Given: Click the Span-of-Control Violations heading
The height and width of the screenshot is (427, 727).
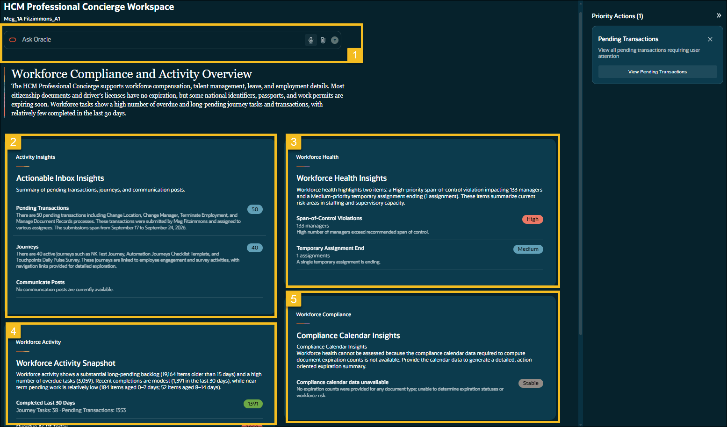Looking at the screenshot, I should pyautogui.click(x=329, y=218).
